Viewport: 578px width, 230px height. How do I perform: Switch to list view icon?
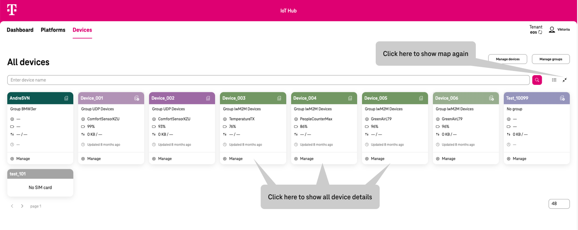click(x=554, y=80)
